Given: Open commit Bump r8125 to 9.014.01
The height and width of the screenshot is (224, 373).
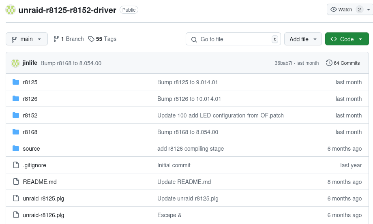Looking at the screenshot, I should (x=187, y=82).
